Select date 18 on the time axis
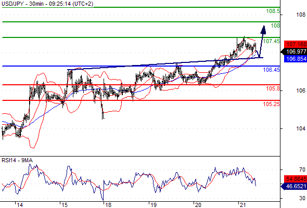Viewport: 307px width, 208px height. (x=108, y=205)
